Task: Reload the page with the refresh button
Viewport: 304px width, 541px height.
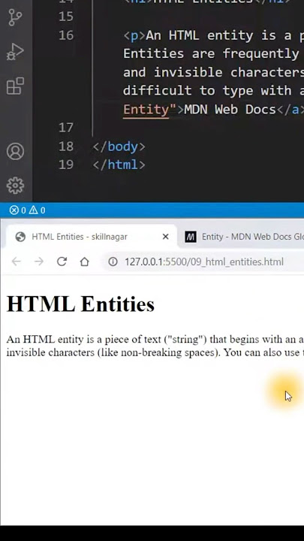Action: (62, 262)
